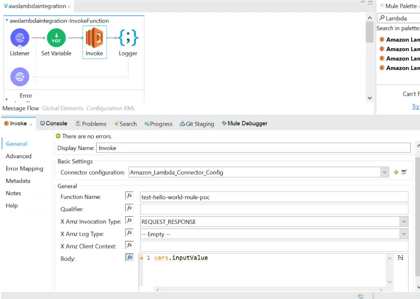Toggle expression mode for Function Name
Viewport: 420px width, 299px height.
pos(129,196)
